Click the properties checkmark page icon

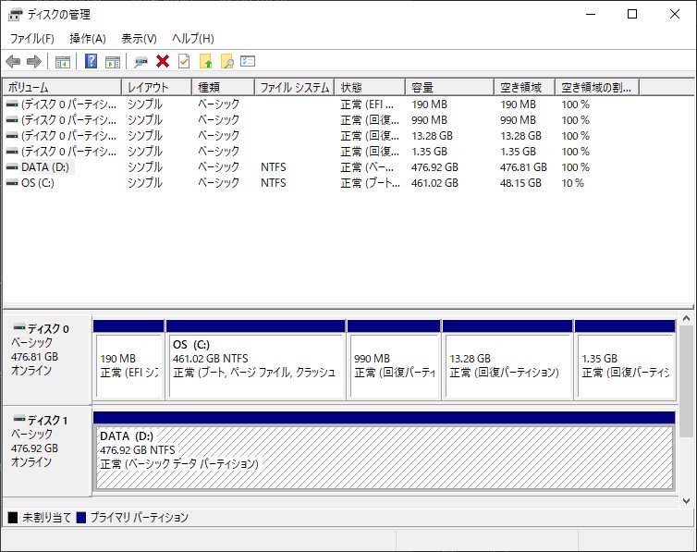pos(184,62)
